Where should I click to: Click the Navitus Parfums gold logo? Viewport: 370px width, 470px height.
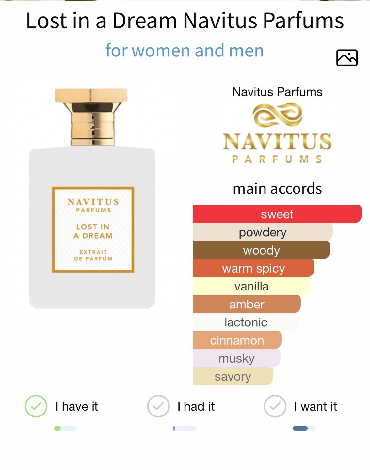click(x=277, y=133)
